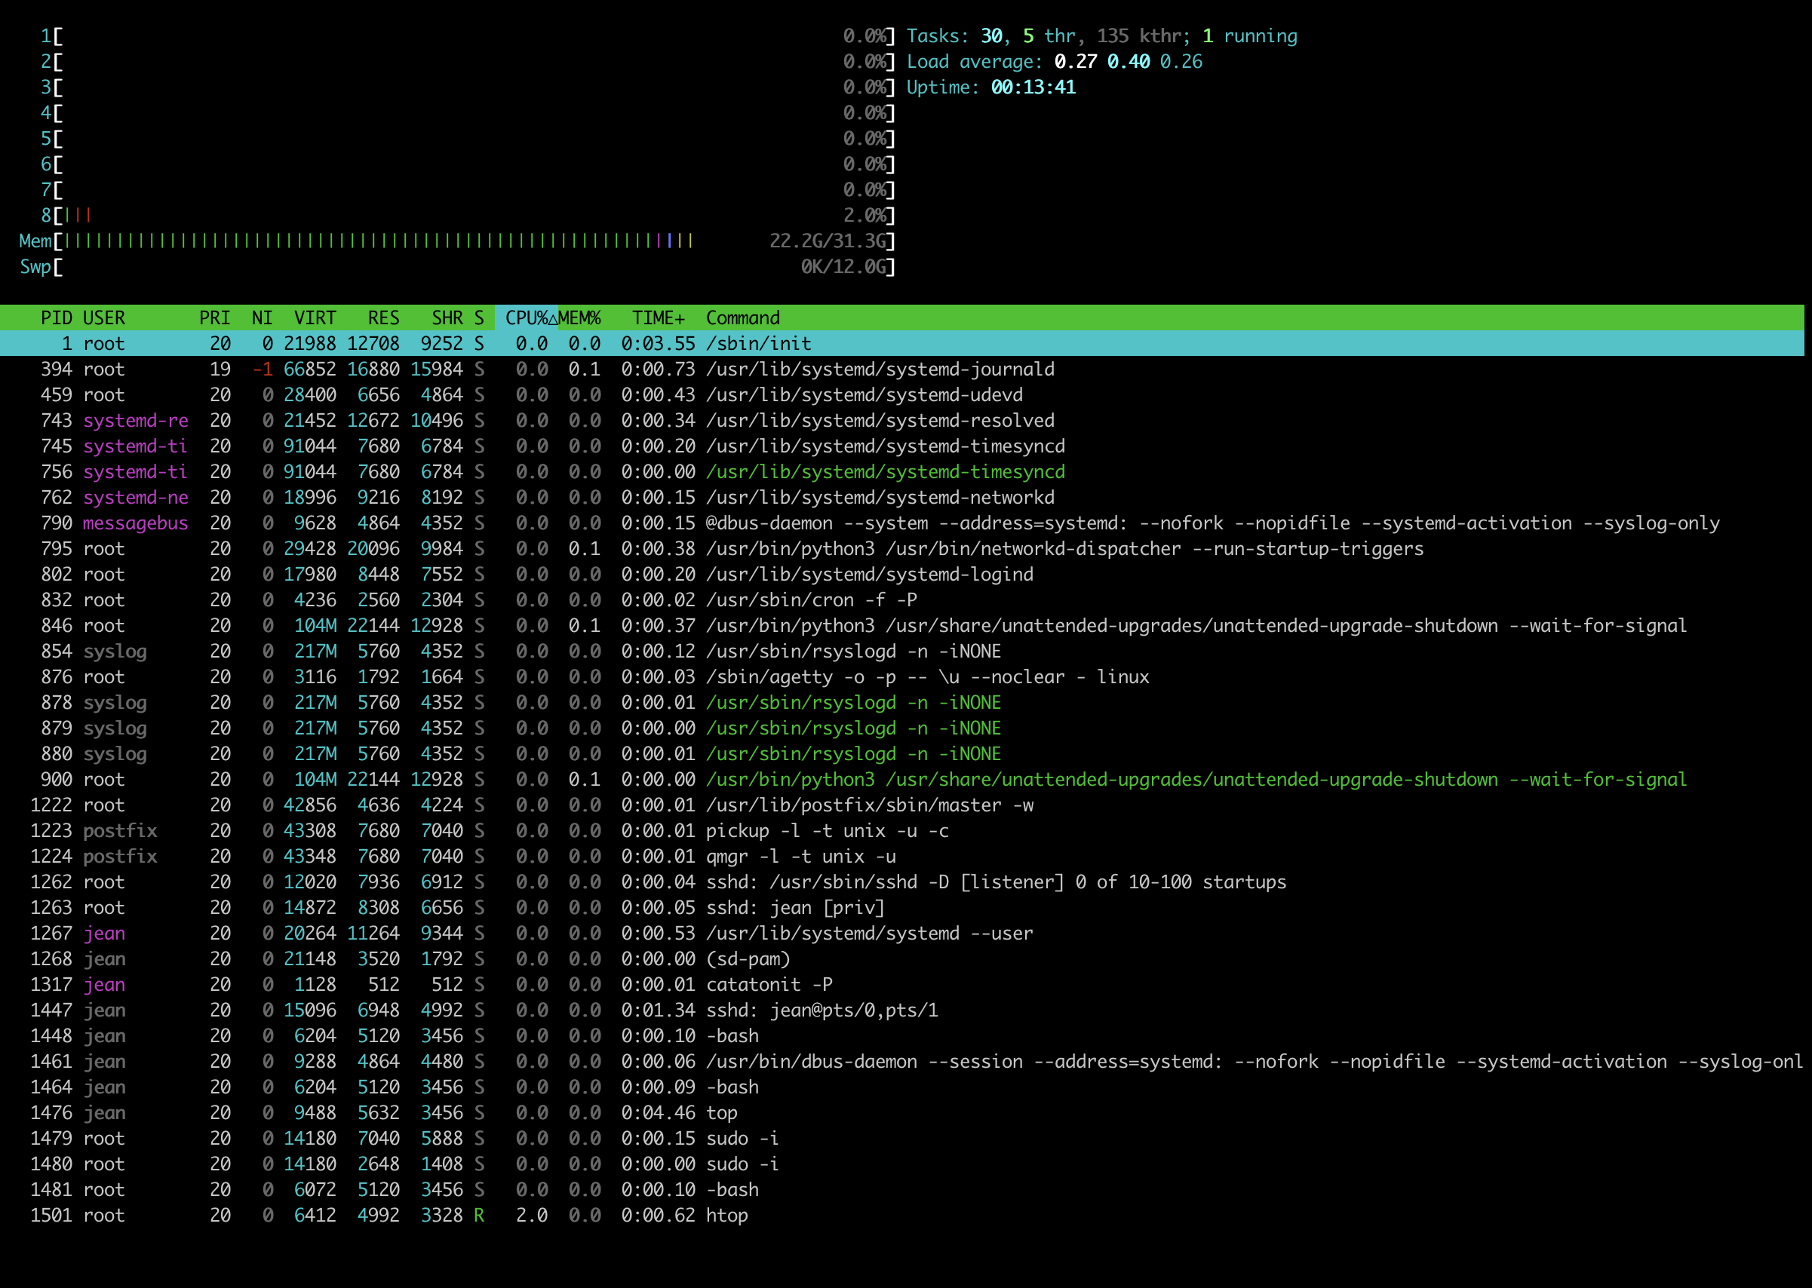This screenshot has height=1288, width=1812.
Task: Select the top process row
Action: 902,1113
